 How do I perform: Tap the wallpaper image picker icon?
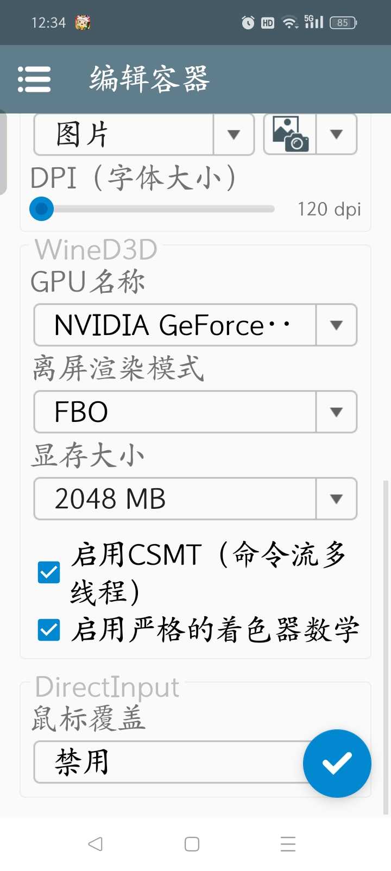point(290,134)
